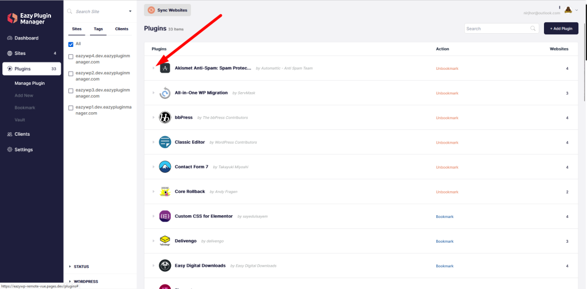Screen dimensions: 587x289
Task: Click the search magnifier icon in Search Site
Action: coord(69,11)
